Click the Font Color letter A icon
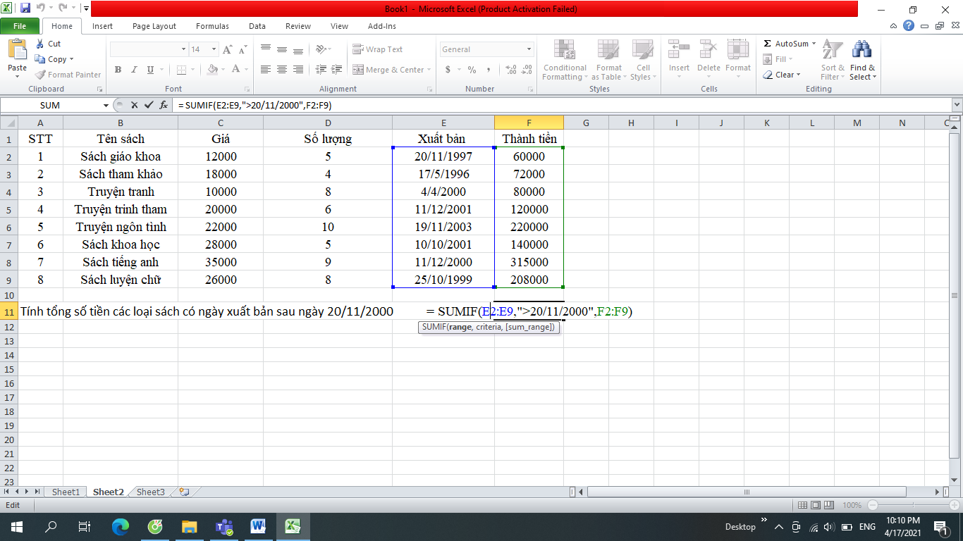963x541 pixels. coord(235,70)
